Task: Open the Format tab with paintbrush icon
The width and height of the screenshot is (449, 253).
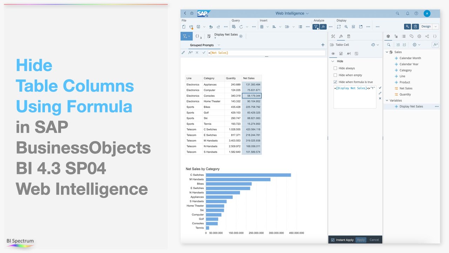Action: [x=341, y=36]
